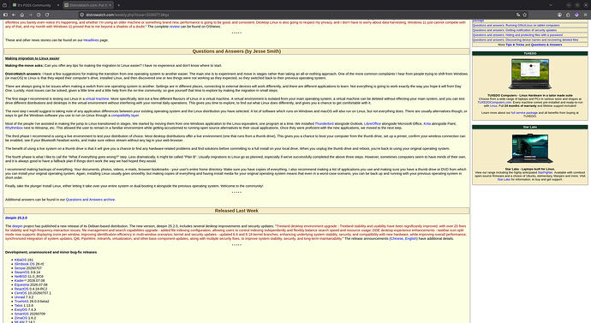Open the Tips & Tricks link
The image size is (591, 323).
515,45
